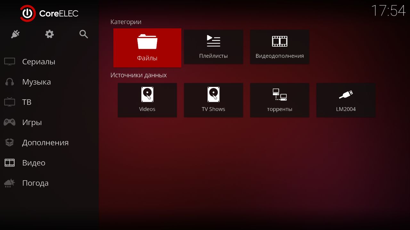Open the TV Shows data source
Image resolution: width=410 pixels, height=230 pixels.
click(213, 100)
